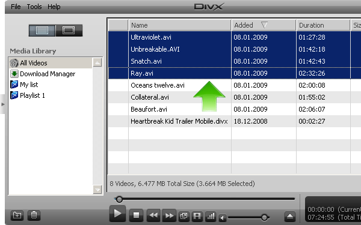Sort by Added column header
361x225 pixels.
tap(264, 25)
